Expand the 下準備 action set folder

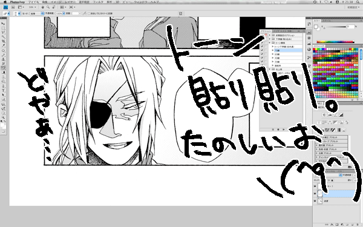(x=270, y=39)
